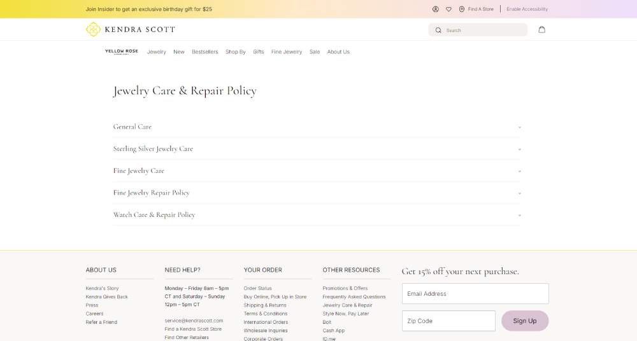Open Buy Online, Pick Up in Store link
Image resolution: width=637 pixels, height=341 pixels.
(x=275, y=296)
